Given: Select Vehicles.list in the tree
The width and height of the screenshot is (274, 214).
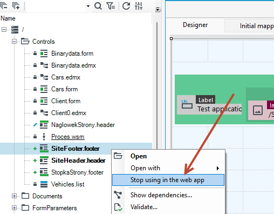Looking at the screenshot, I should point(67,184).
